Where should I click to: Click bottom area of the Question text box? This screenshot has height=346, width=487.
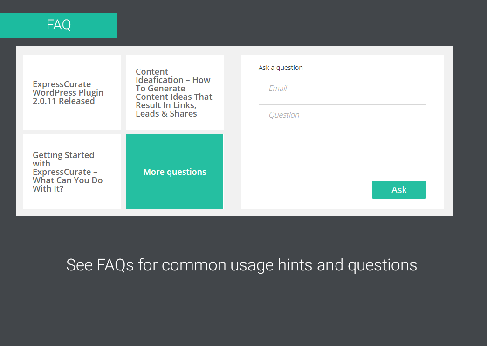343,166
